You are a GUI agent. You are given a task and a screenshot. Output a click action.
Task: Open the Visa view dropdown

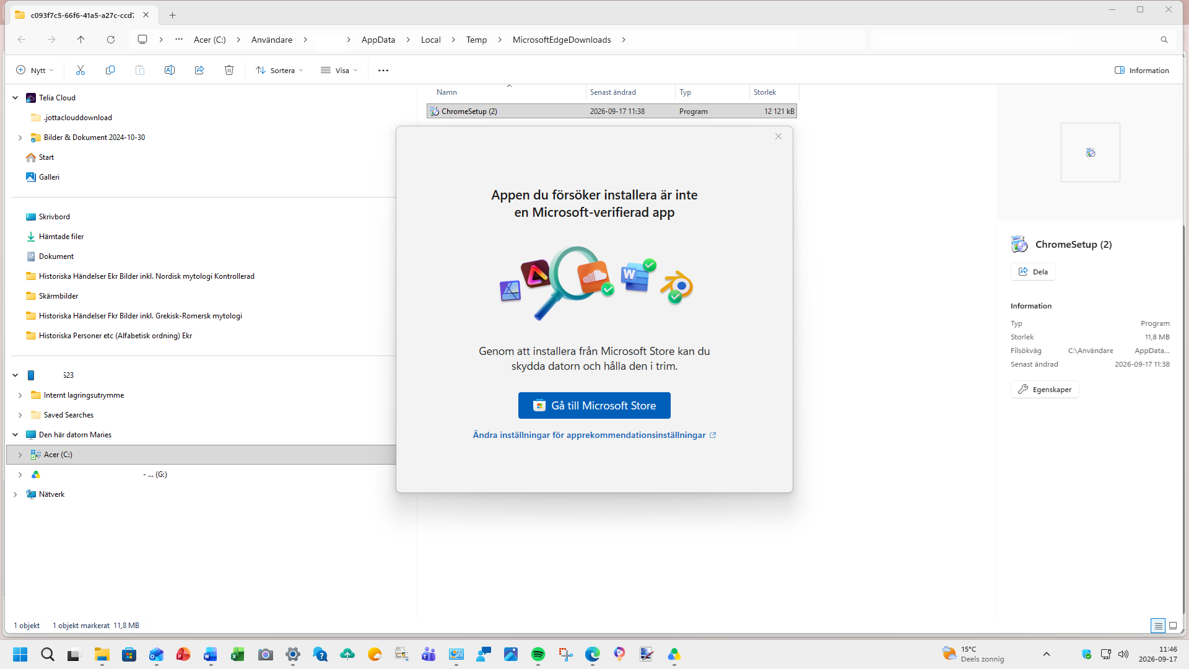point(339,70)
